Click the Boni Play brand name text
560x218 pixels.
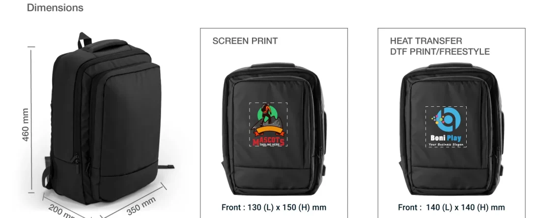pos(446,138)
